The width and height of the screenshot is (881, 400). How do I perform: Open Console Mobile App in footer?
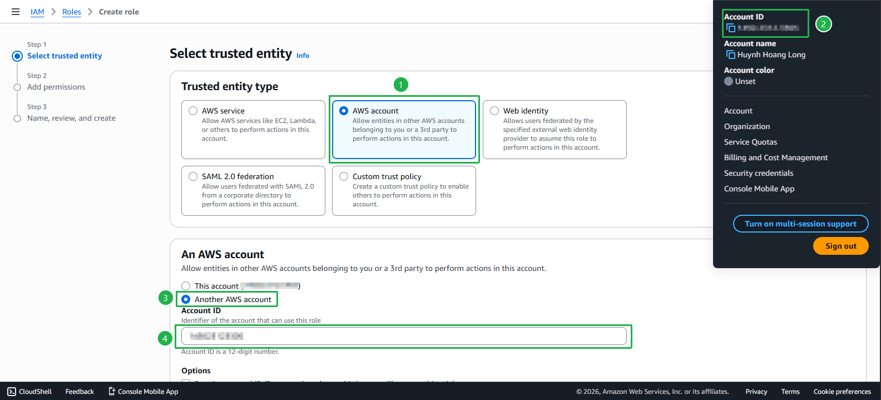143,392
